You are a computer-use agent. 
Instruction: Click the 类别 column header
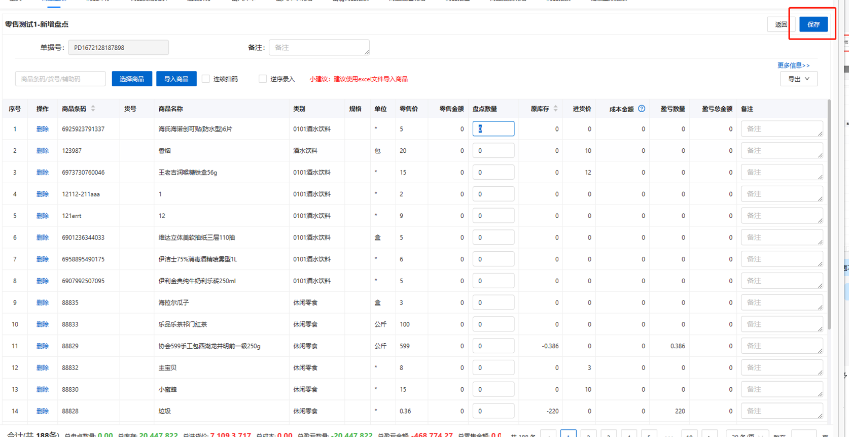coord(299,109)
